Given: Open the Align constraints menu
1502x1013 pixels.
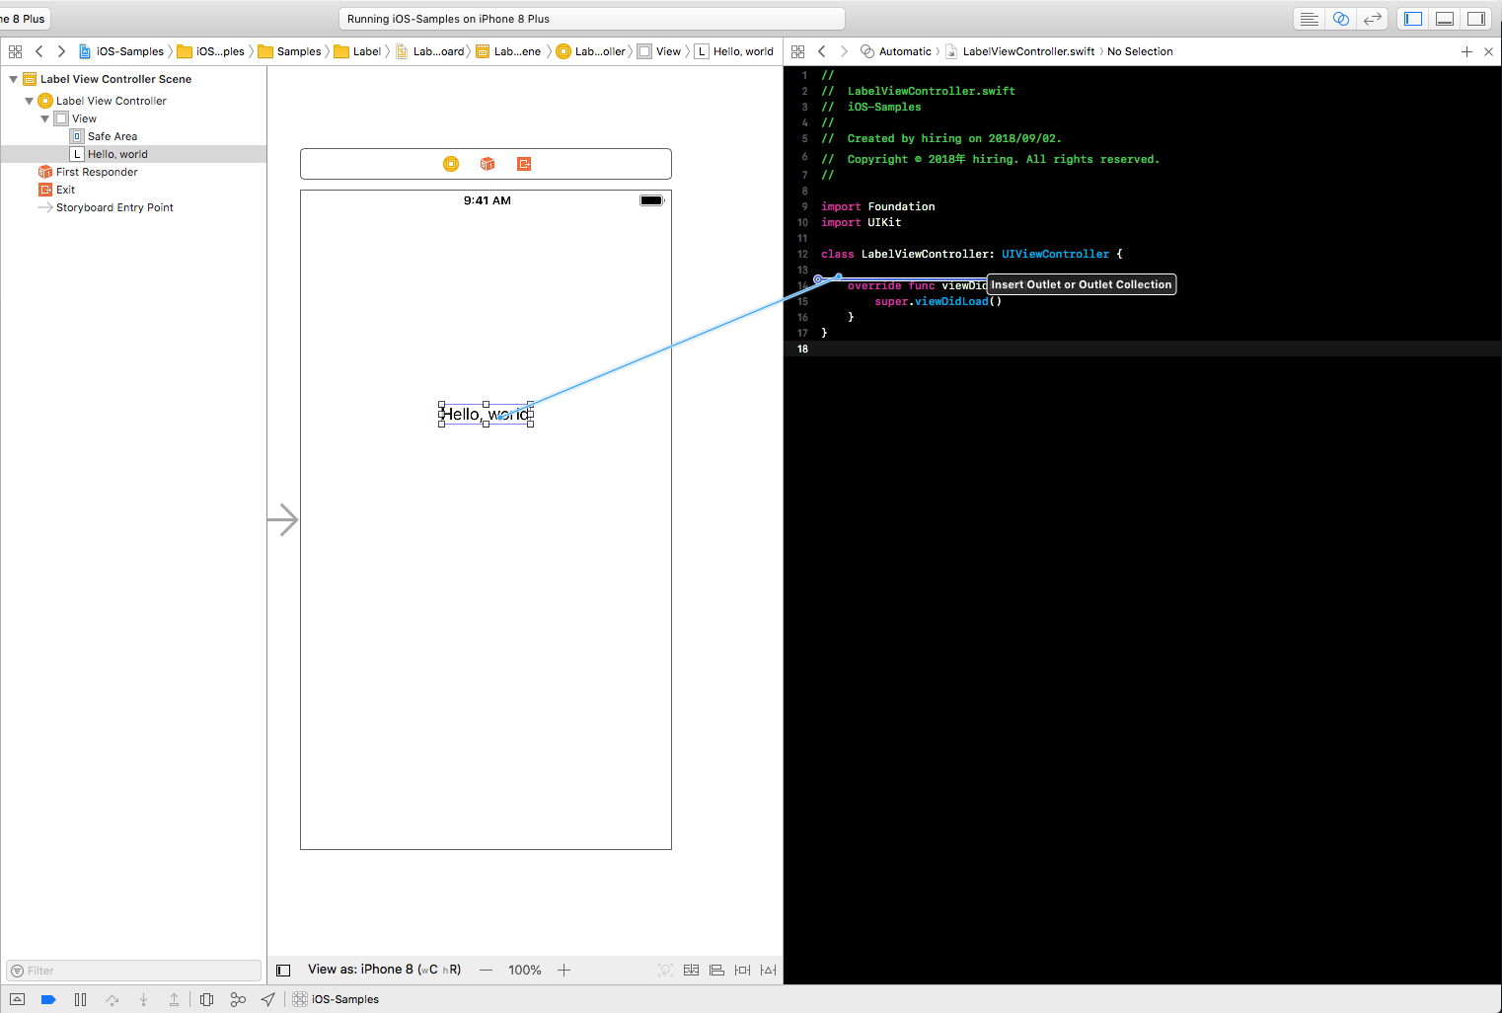Looking at the screenshot, I should click(717, 970).
